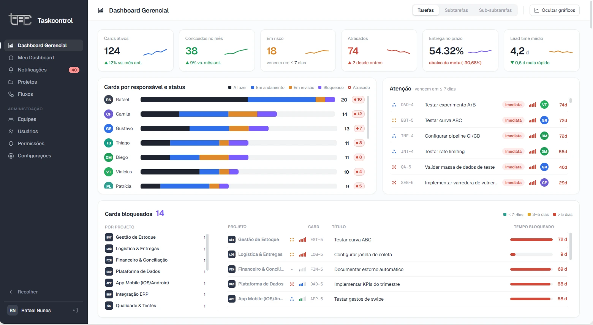Click the Imediata tag on EST-5 attention row
The height and width of the screenshot is (325, 593).
pos(513,120)
